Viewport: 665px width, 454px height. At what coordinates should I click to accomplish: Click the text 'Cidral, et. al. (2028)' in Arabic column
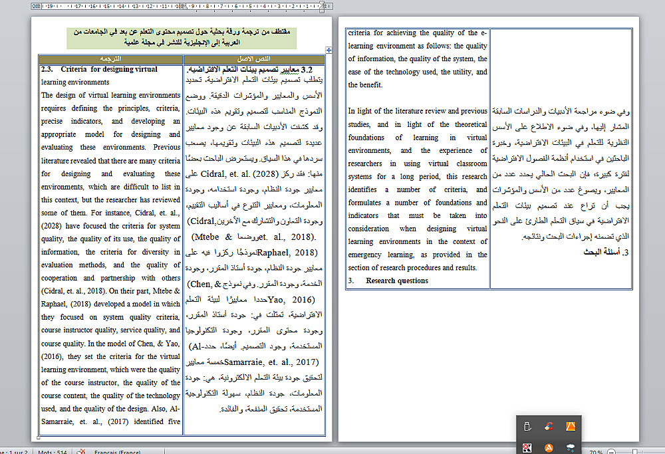(239, 173)
